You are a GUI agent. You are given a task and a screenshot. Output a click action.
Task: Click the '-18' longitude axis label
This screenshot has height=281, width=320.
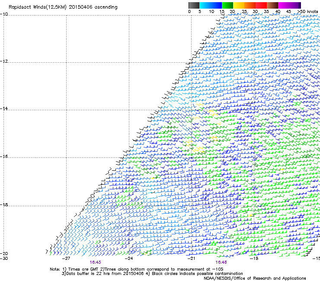(x=254, y=259)
